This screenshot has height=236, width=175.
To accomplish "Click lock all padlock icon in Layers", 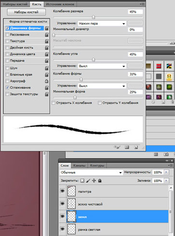I will point(100,180).
